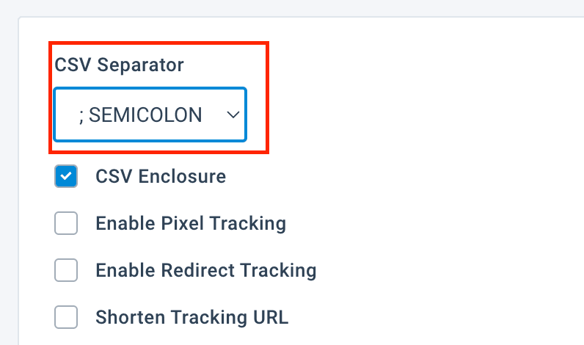
Task: Click the down-arrow icon right of SEMICOLON
Action: click(x=233, y=115)
